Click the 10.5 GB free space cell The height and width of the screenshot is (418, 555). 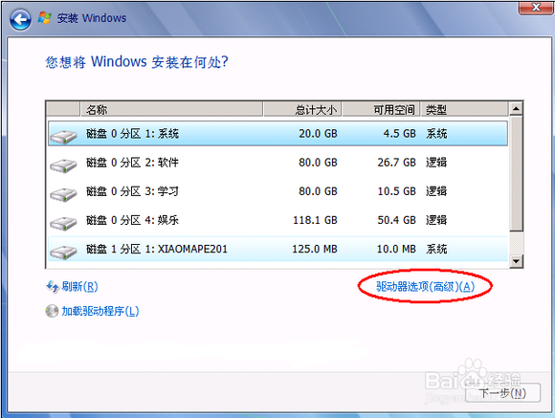click(396, 191)
